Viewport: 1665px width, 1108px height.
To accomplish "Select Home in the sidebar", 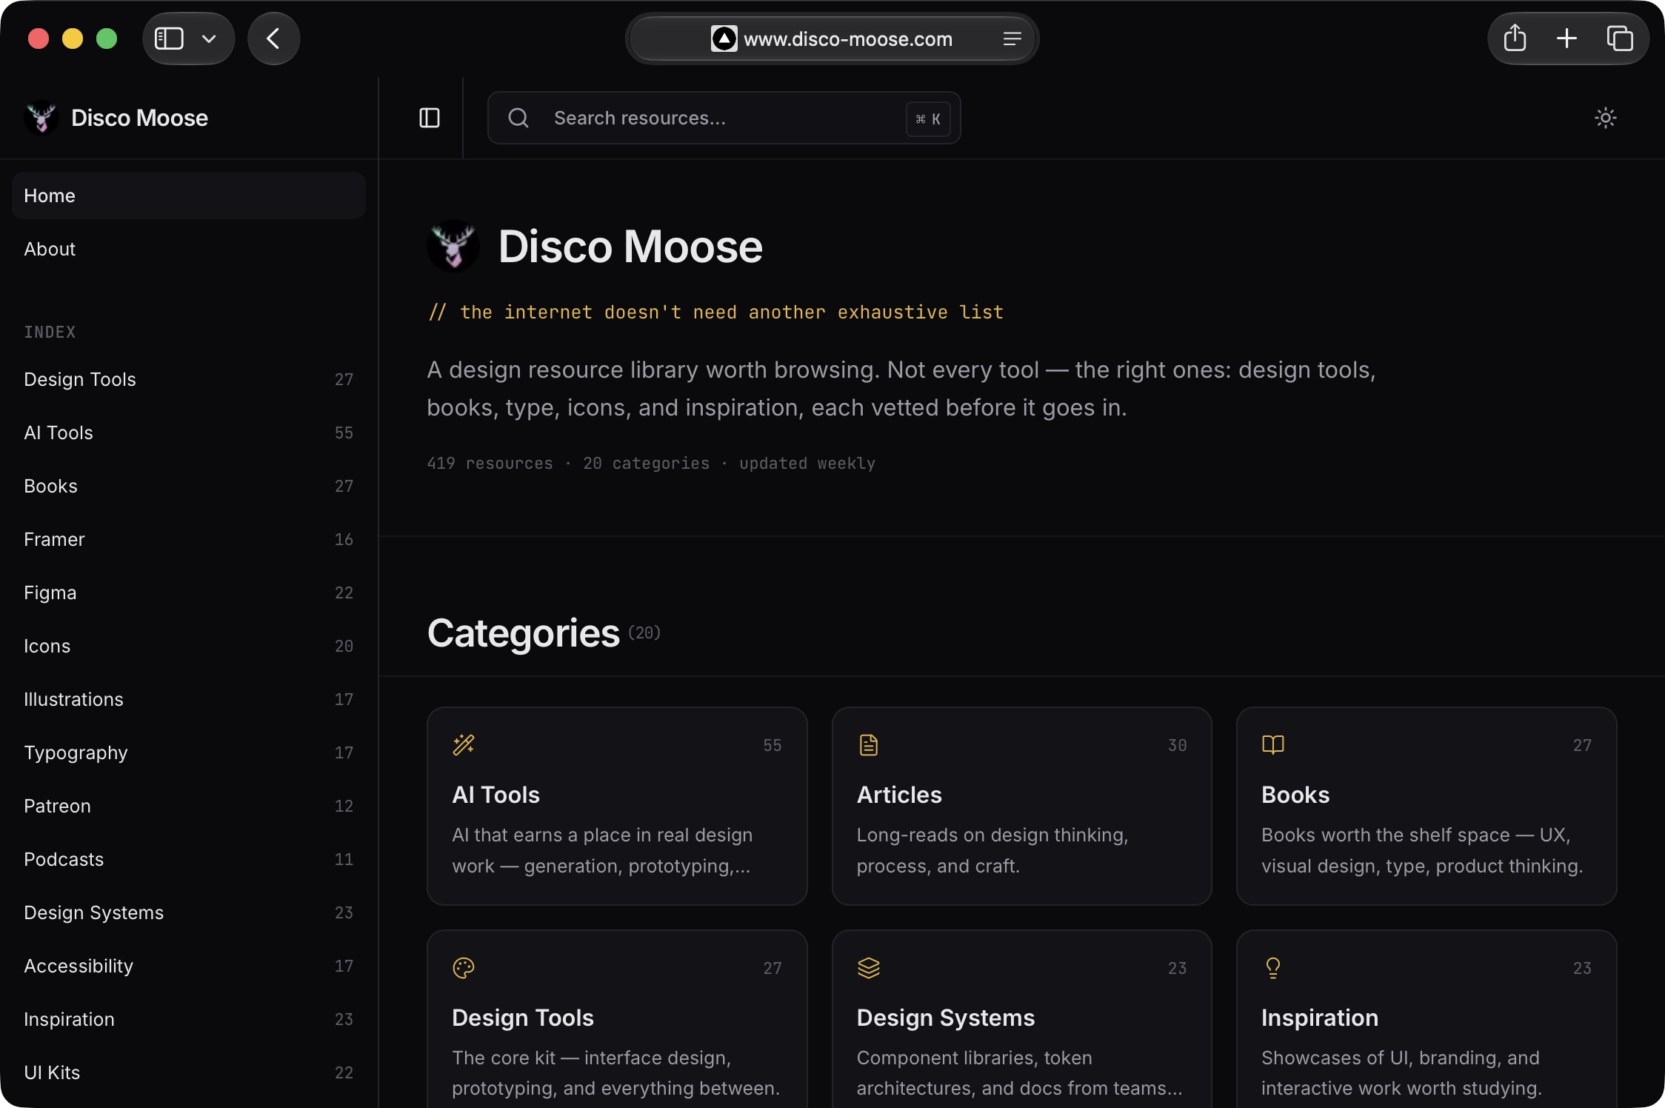I will [x=189, y=196].
